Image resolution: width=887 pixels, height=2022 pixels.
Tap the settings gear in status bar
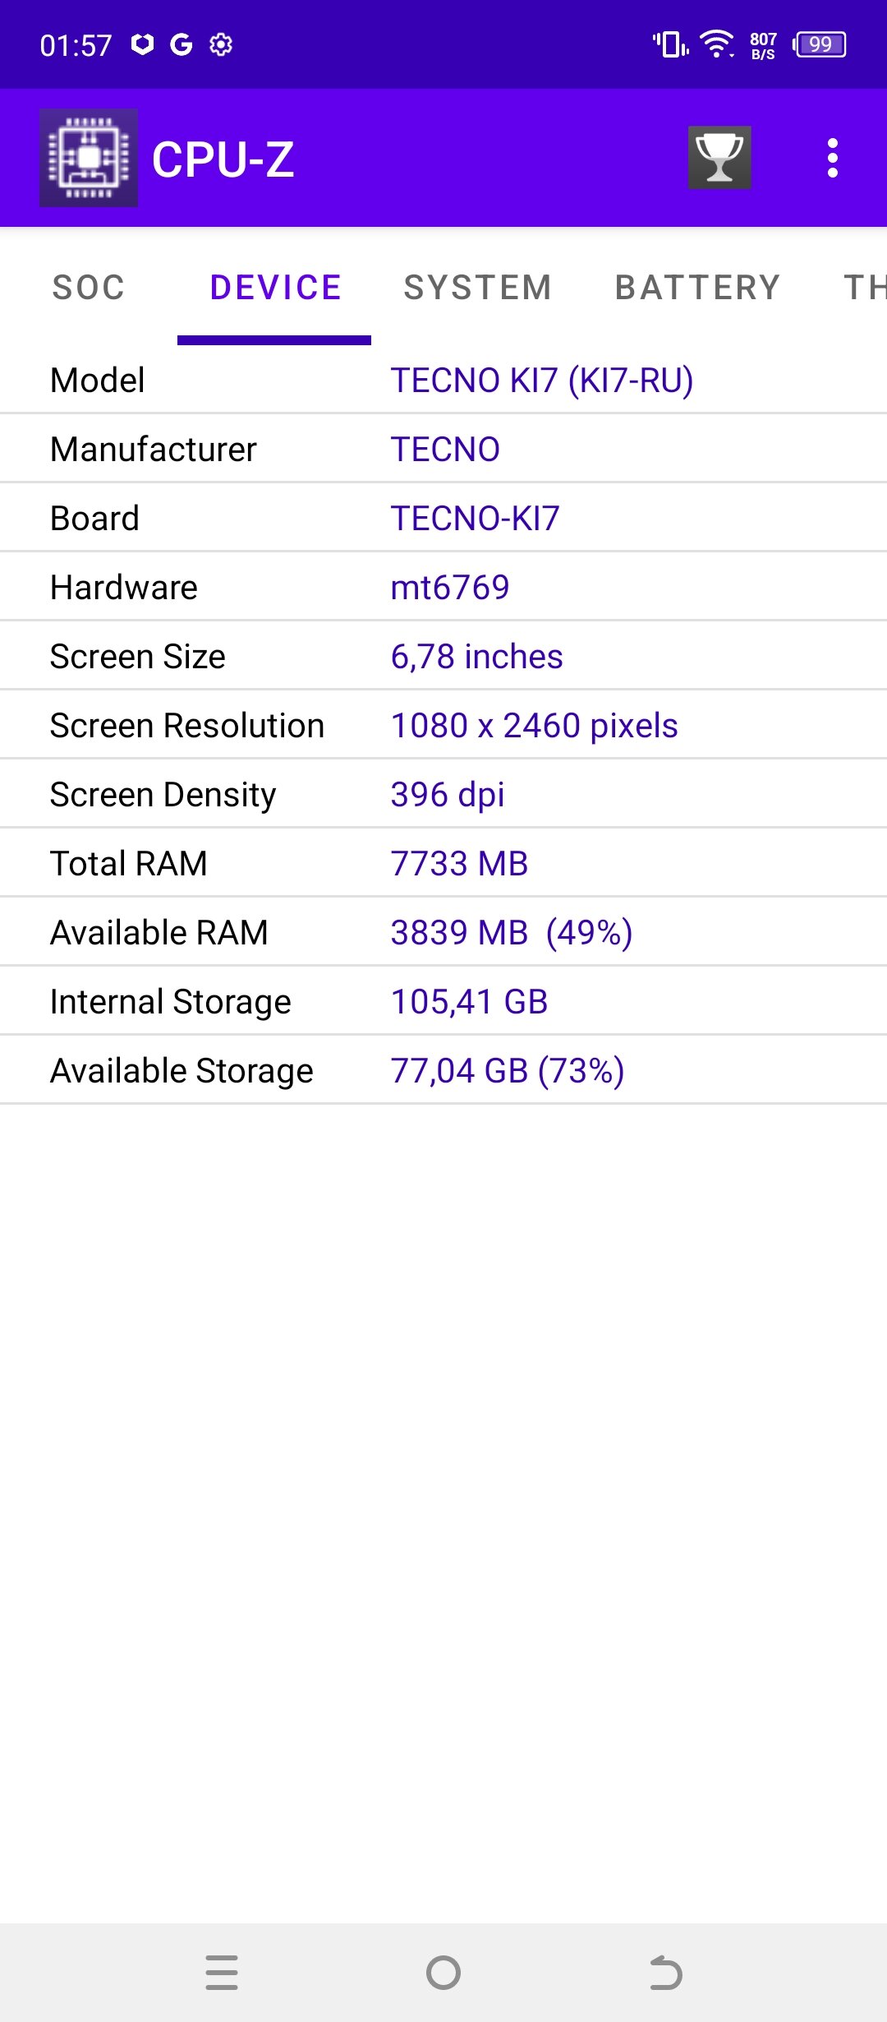click(x=221, y=44)
